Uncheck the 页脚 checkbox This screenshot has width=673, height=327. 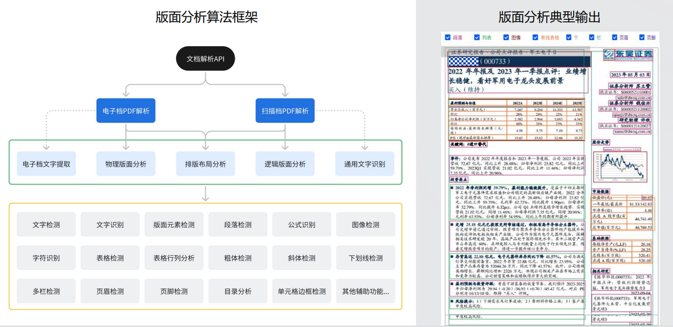tap(643, 37)
